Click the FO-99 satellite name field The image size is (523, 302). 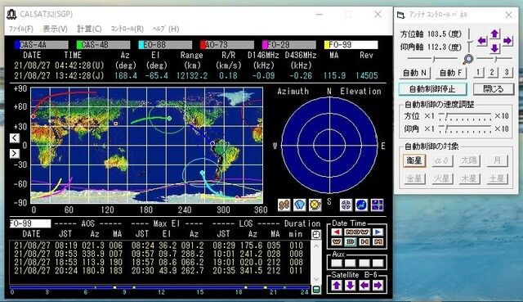point(30,223)
